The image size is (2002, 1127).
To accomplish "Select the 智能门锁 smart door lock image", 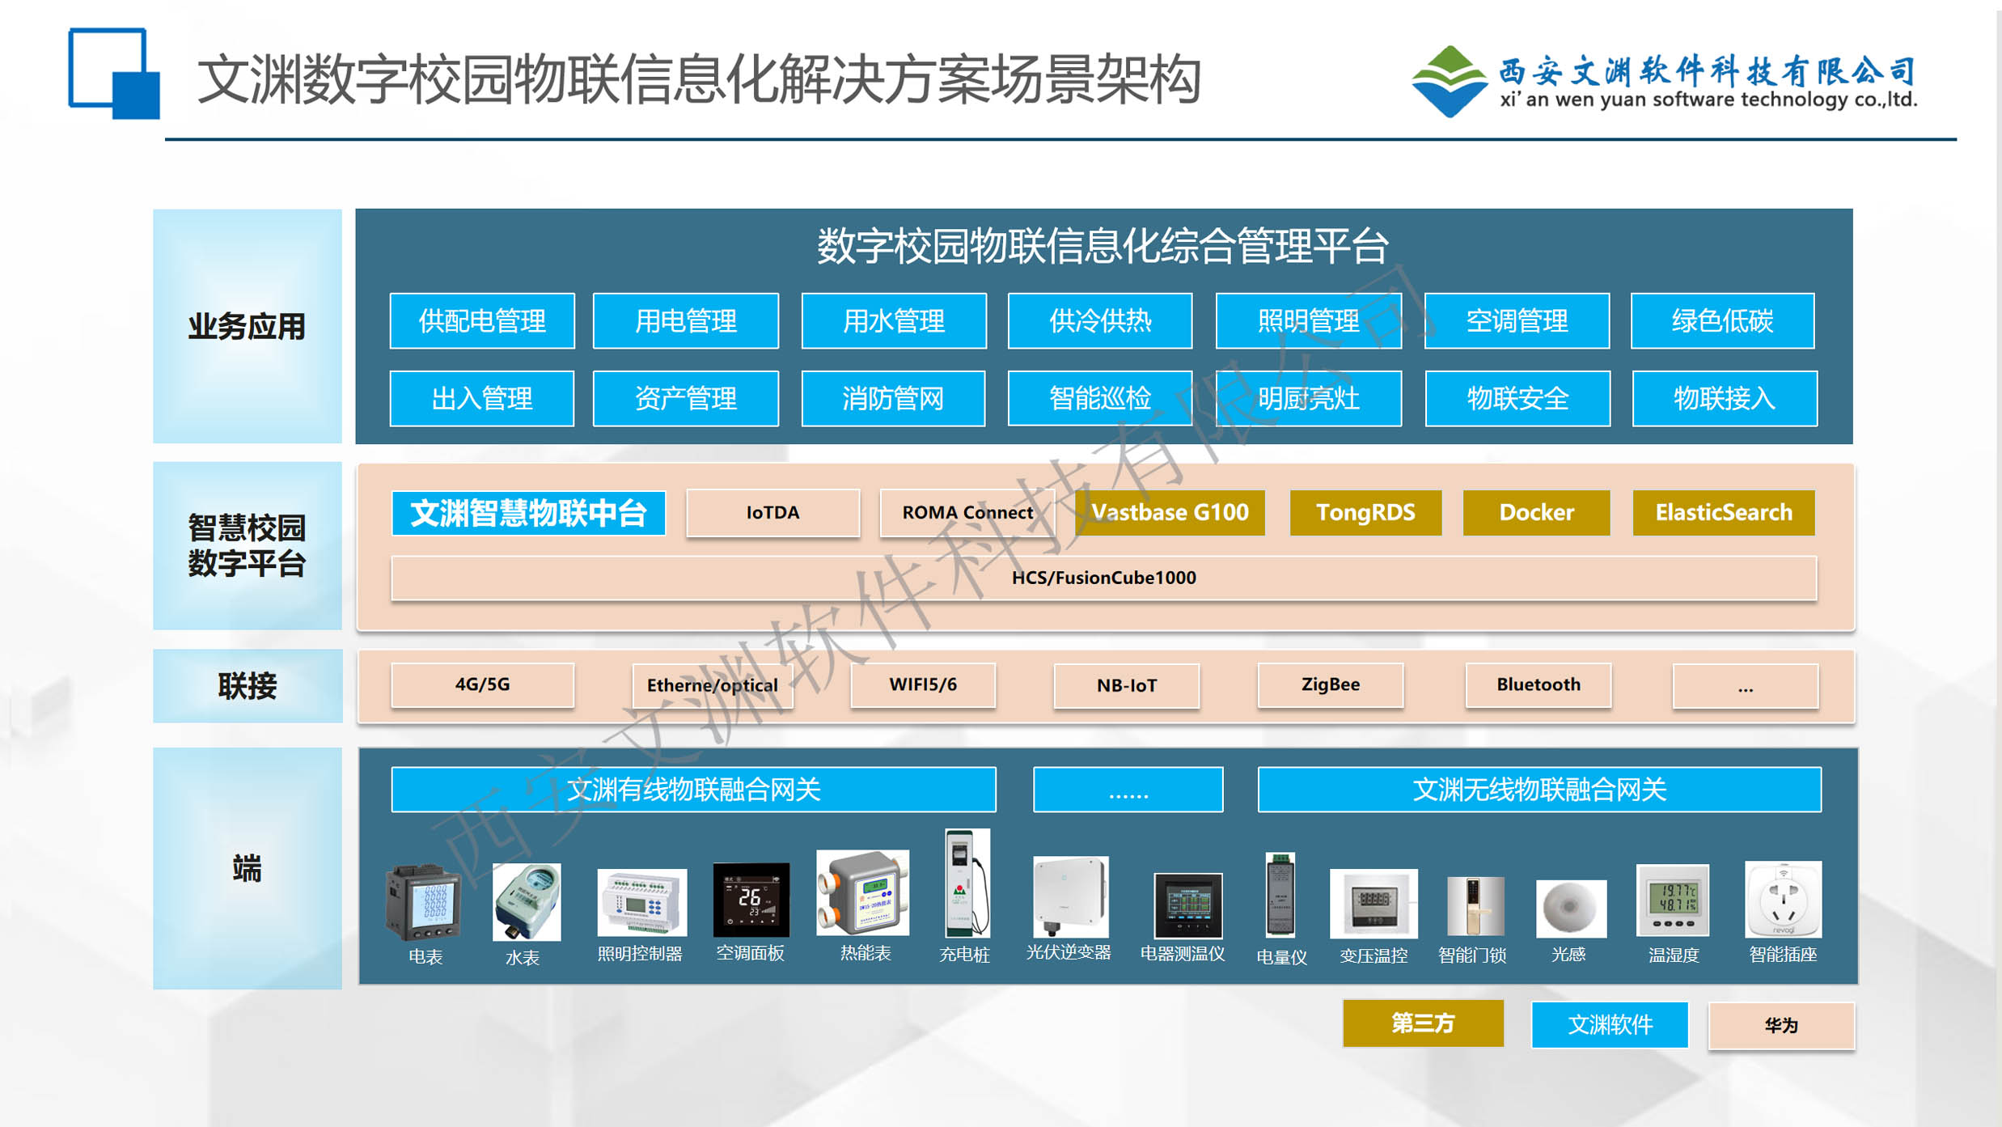I will pos(1475,906).
